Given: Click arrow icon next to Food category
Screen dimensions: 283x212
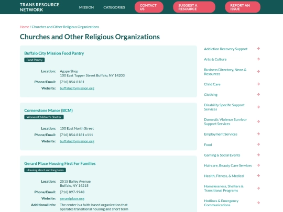Looking at the screenshot, I should click(x=258, y=144).
